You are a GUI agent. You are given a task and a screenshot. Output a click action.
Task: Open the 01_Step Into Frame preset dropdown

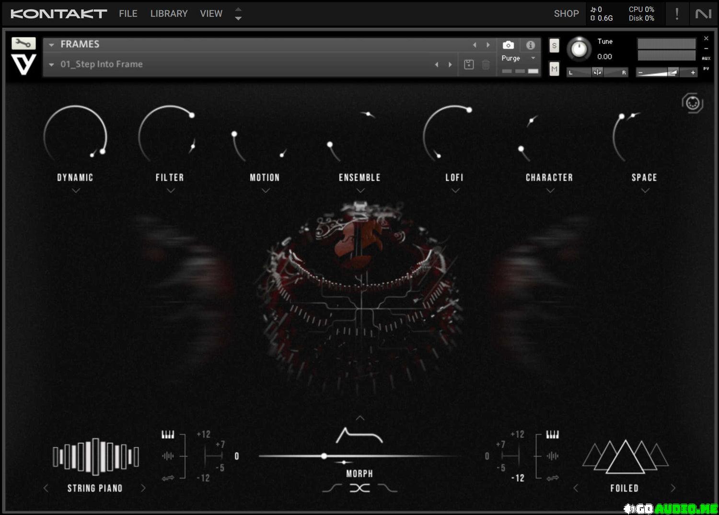pyautogui.click(x=52, y=65)
